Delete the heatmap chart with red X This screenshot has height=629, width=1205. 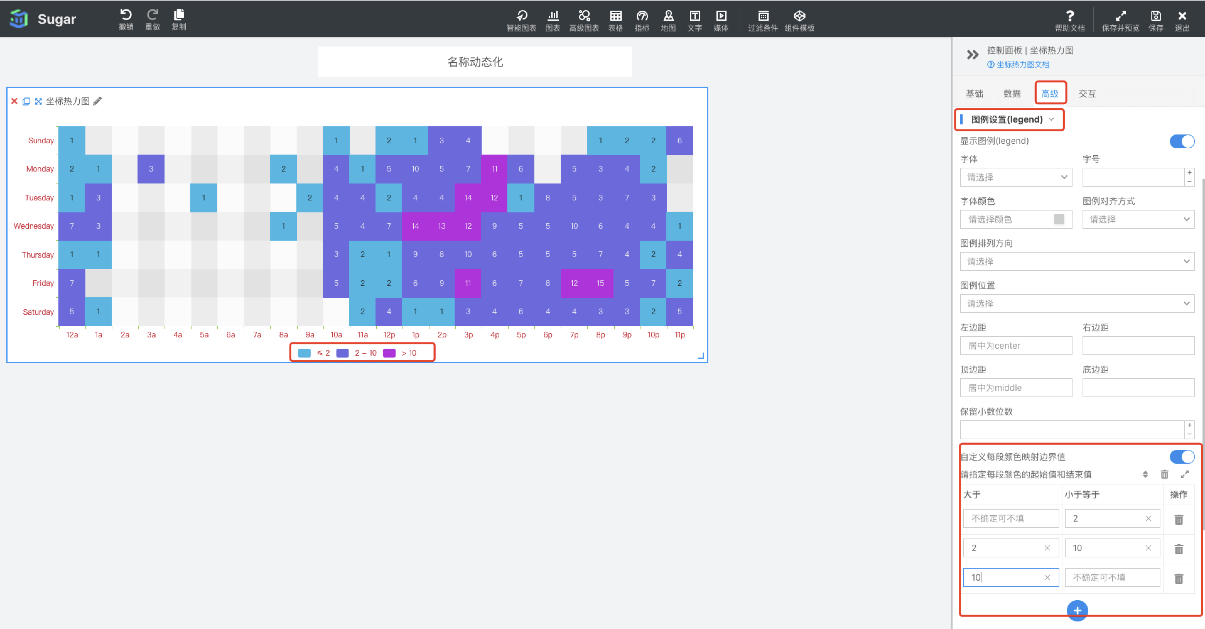pyautogui.click(x=14, y=101)
